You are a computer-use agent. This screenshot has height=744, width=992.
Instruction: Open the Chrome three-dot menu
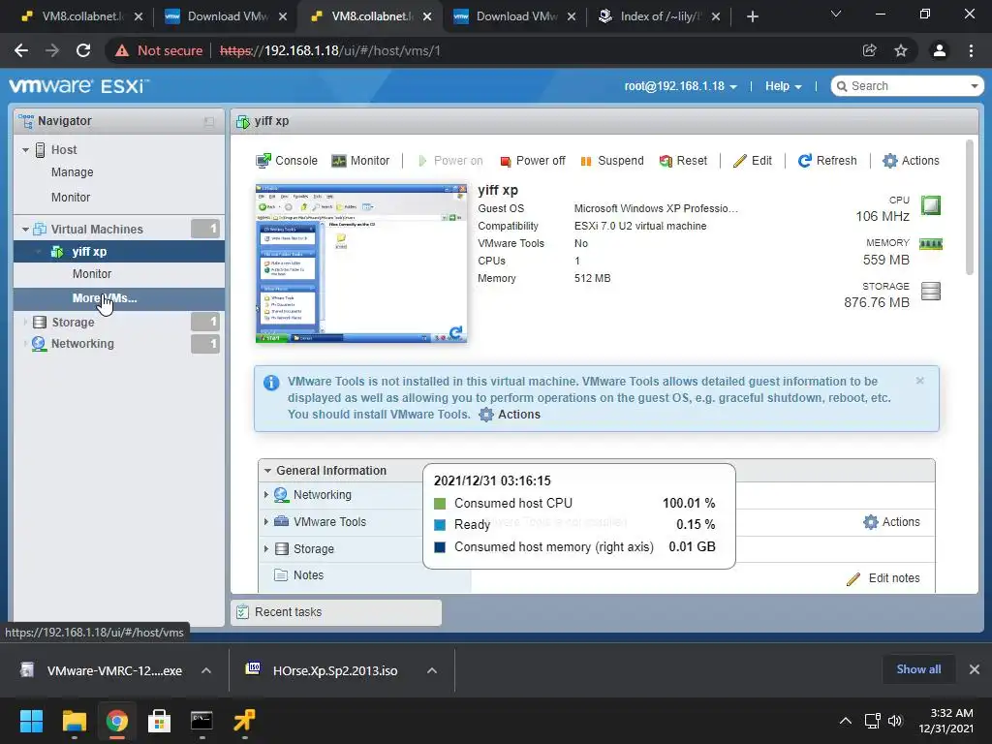(971, 50)
